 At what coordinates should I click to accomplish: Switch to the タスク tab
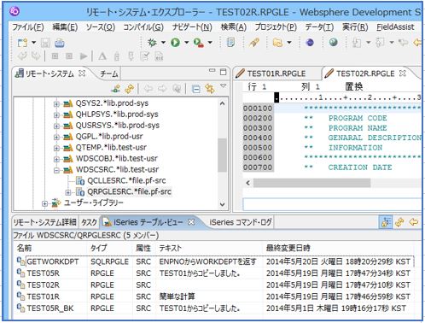[89, 222]
